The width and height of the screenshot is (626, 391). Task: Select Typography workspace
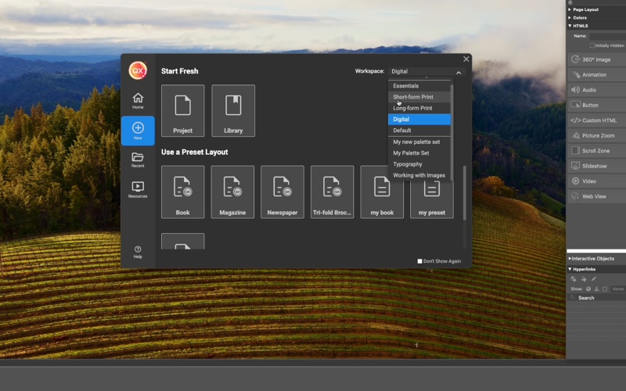pyautogui.click(x=419, y=164)
